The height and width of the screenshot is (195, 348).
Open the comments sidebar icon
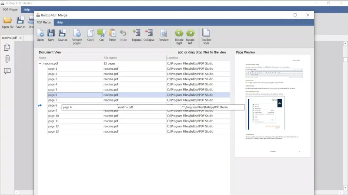click(x=7, y=71)
